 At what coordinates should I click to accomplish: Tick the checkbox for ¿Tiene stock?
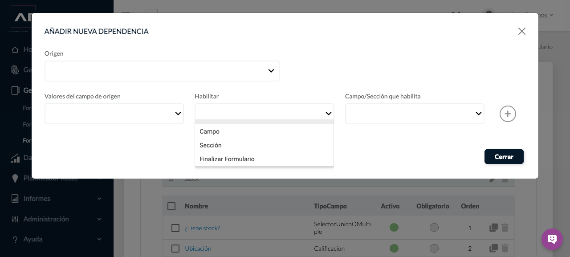[175, 228]
